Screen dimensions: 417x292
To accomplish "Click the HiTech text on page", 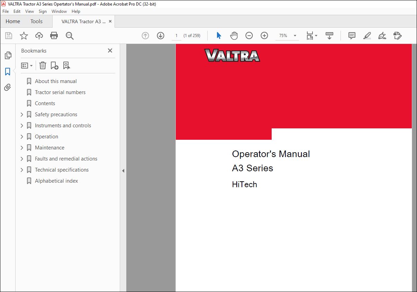I will [x=245, y=184].
